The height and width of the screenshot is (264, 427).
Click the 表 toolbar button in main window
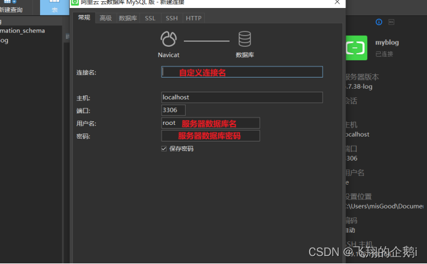[x=54, y=7]
